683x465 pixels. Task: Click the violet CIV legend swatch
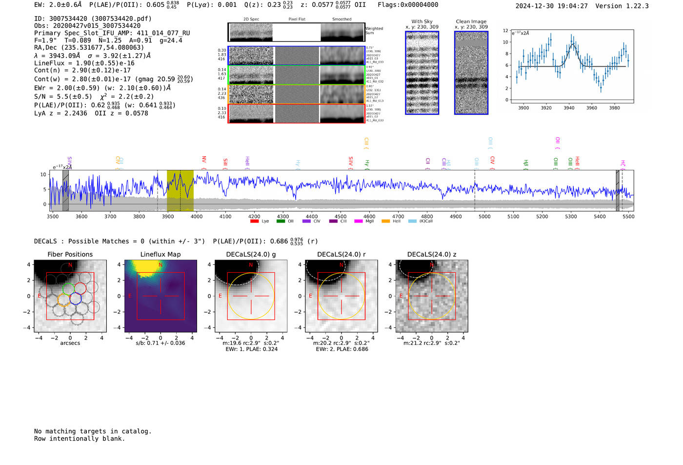306,222
